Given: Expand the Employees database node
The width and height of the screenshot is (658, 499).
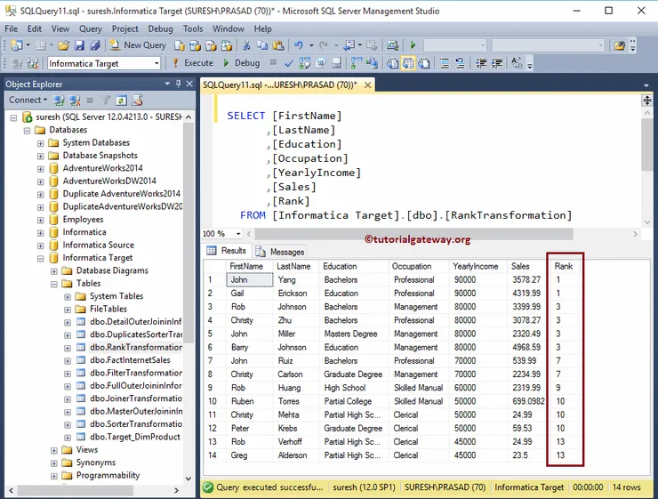Looking at the screenshot, I should [x=40, y=221].
